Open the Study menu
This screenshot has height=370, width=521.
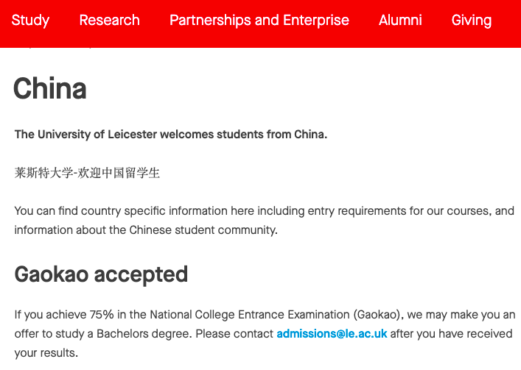tap(30, 20)
